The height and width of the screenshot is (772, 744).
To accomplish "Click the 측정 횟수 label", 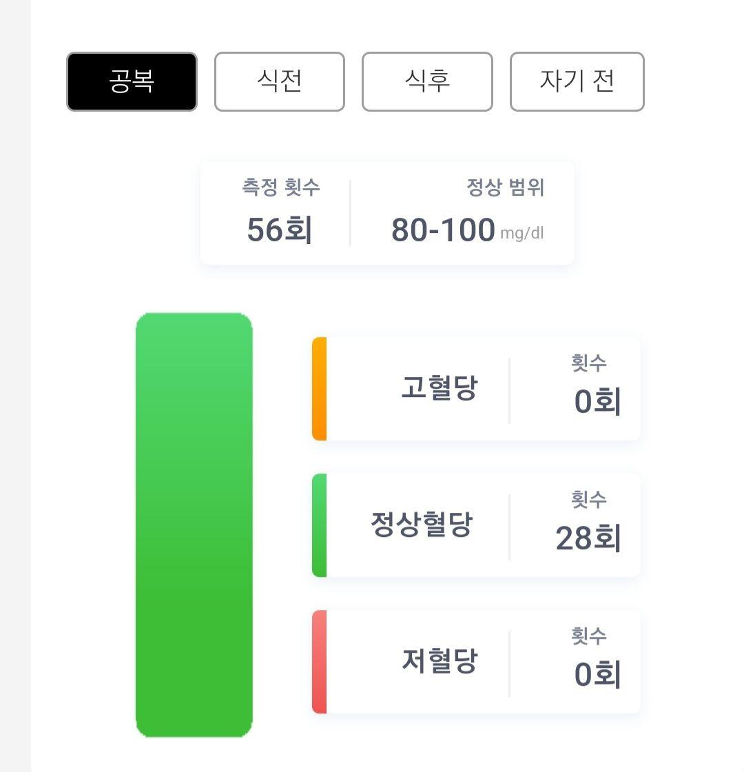I will 281,187.
